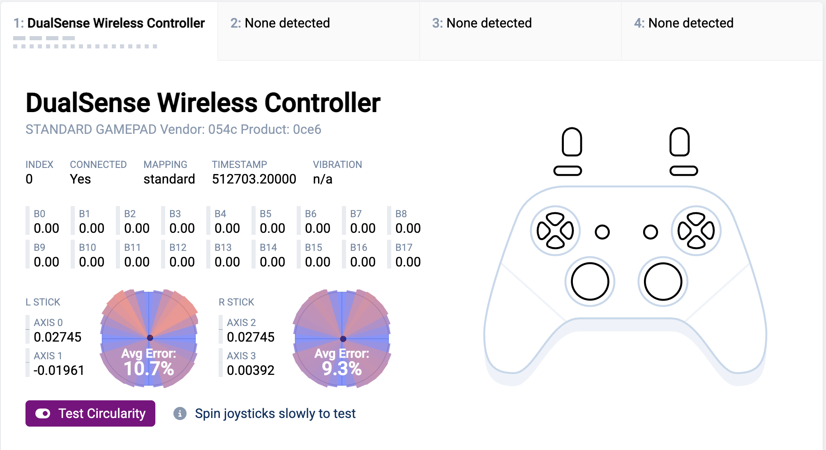Click the right bumper on controller diagram

683,171
